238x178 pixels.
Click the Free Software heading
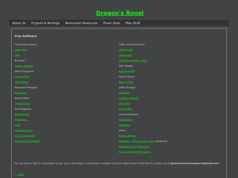pos(26,36)
